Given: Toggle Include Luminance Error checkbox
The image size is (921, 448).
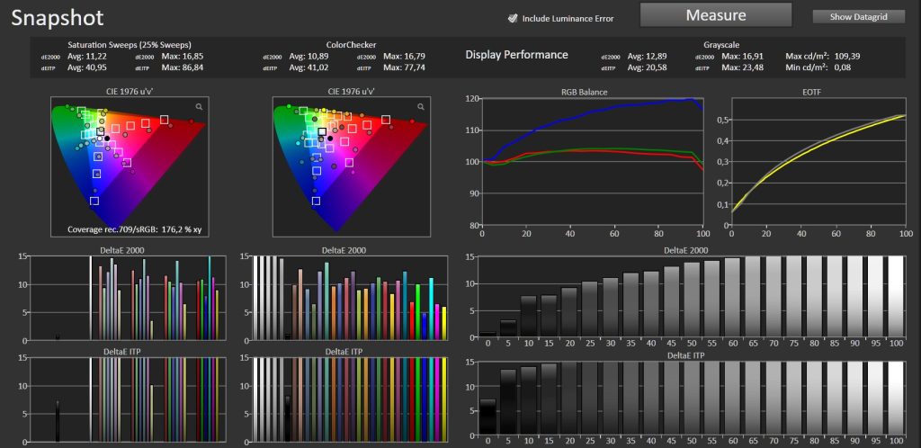Looking at the screenshot, I should pyautogui.click(x=512, y=18).
